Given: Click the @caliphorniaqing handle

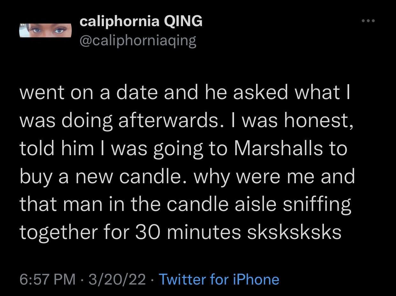Looking at the screenshot, I should click(x=137, y=40).
